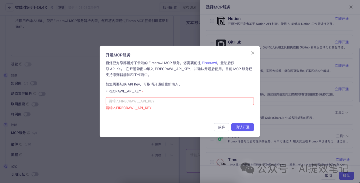Click 立即开通 on the GitHub card
Viewport: 360px width, 183px height.
click(342, 42)
